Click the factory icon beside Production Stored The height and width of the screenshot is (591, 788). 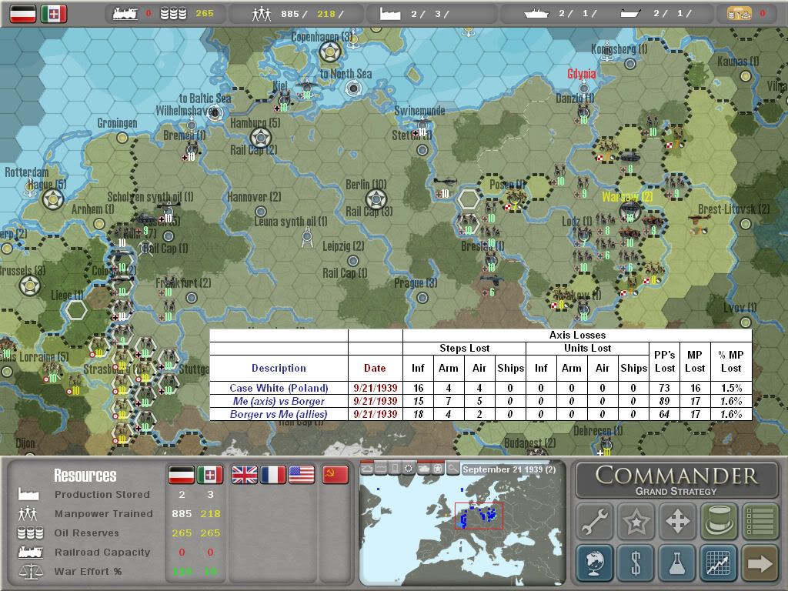(28, 494)
